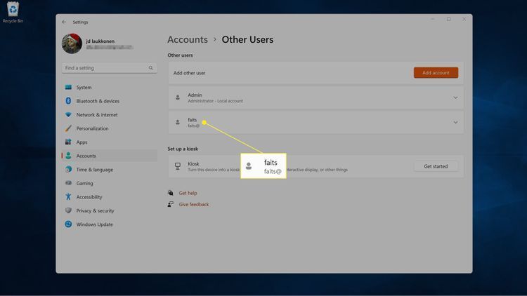Image resolution: width=527 pixels, height=296 pixels.
Task: Click Get started for Kiosk setup
Action: pos(436,166)
